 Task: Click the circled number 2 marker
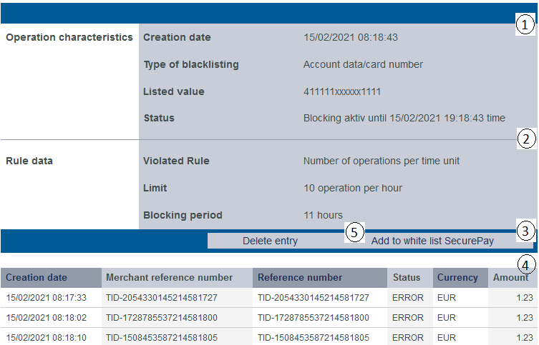point(526,139)
